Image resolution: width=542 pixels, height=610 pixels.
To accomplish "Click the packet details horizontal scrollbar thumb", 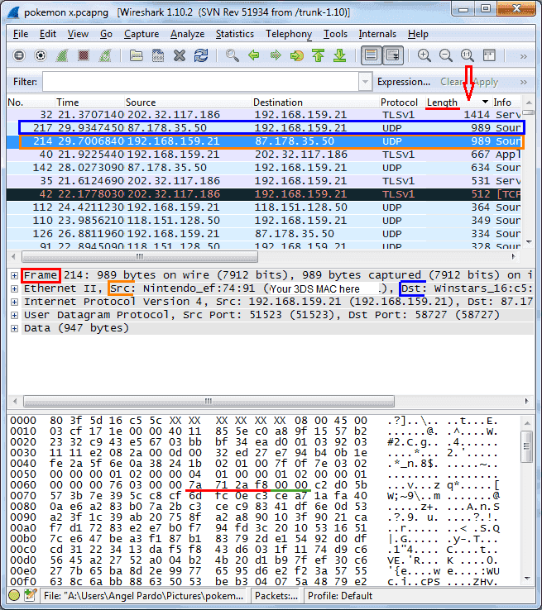I will (209, 401).
